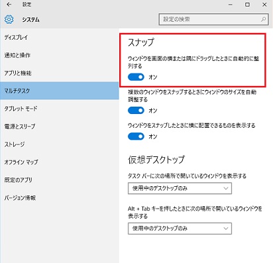The width and height of the screenshot is (273, 263).
Task: Toggle auto-resize of snapped windows switch
Action: pyautogui.click(x=136, y=111)
